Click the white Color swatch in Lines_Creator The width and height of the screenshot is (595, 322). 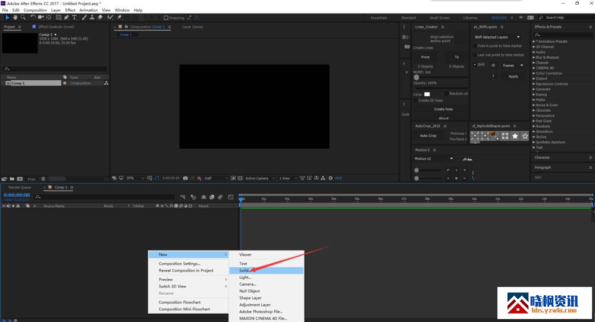(427, 94)
